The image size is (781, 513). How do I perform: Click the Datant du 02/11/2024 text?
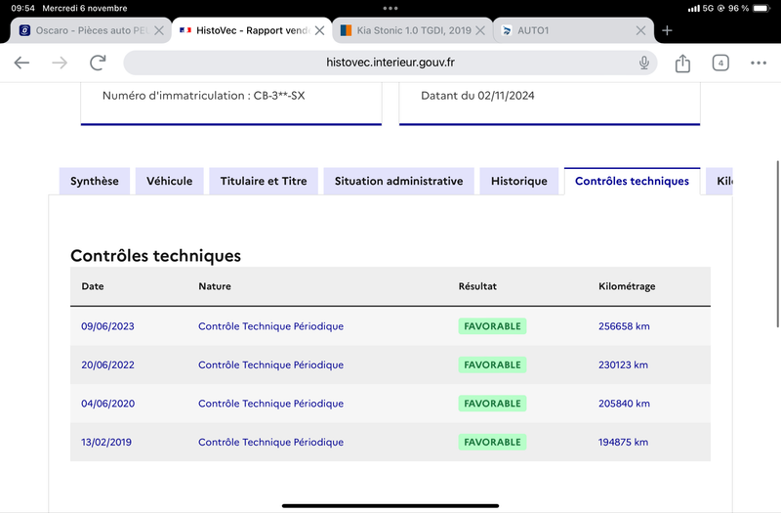(477, 96)
